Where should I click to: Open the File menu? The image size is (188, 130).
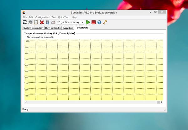click(25, 17)
